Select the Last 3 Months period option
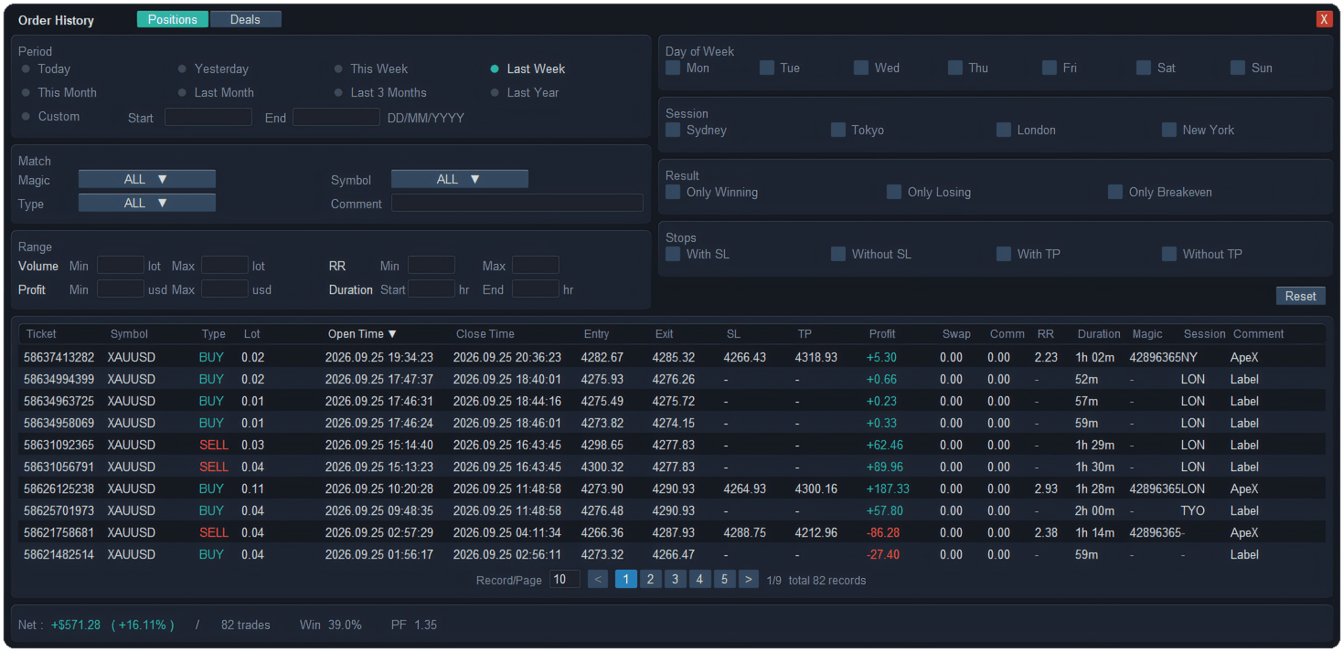Image resolution: width=1343 pixels, height=651 pixels. pos(380,92)
